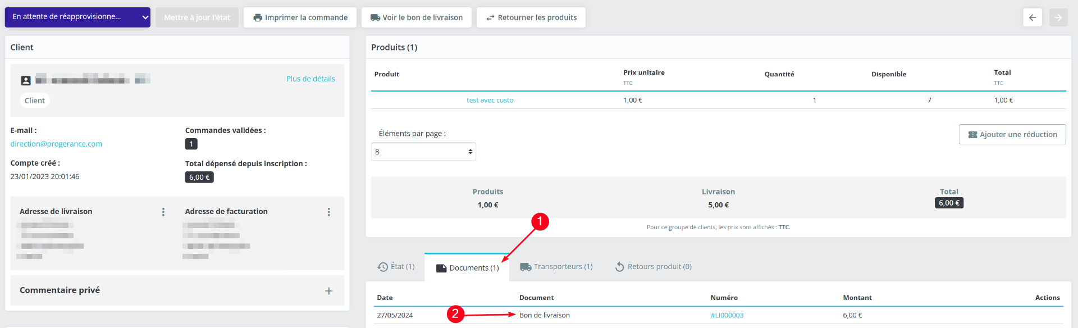
Task: Switch to Retours produit tab
Action: (x=653, y=267)
